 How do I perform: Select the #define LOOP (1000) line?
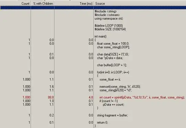[108, 25]
